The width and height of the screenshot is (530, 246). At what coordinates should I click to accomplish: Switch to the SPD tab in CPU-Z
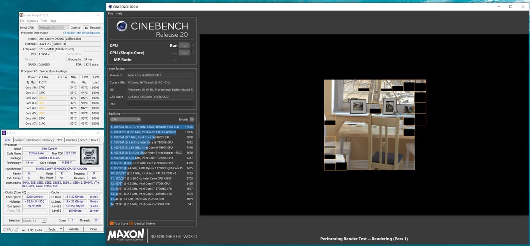click(59, 140)
